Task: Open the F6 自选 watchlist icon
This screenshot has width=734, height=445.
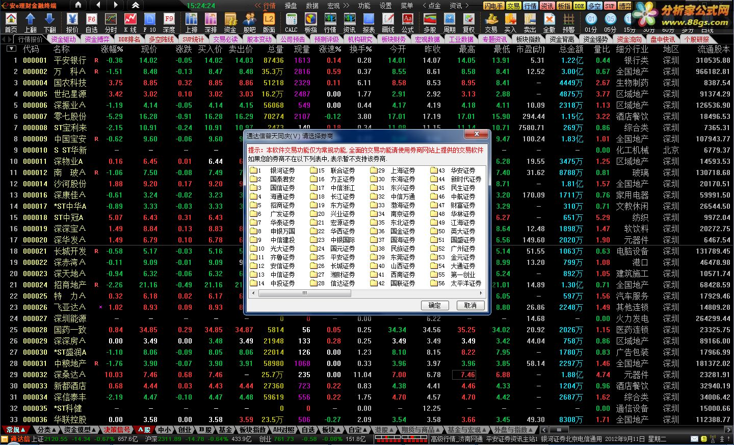Action: click(92, 23)
